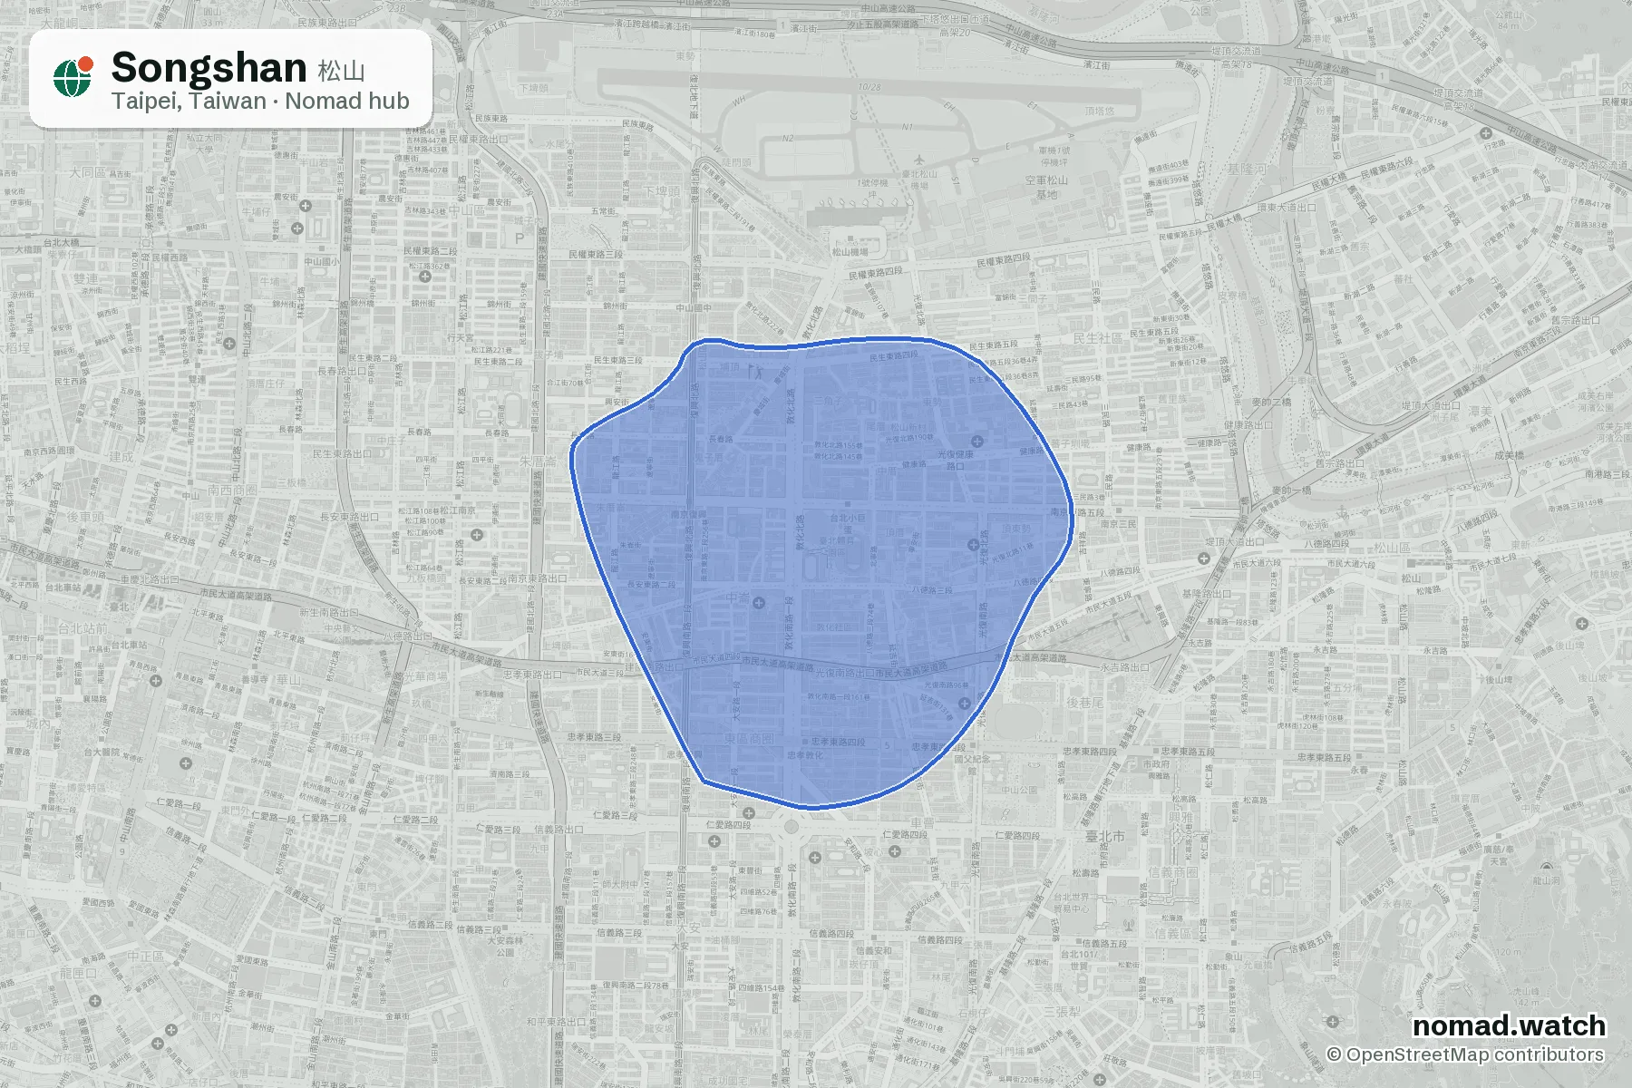Click the hospital icon beside 中崙
The width and height of the screenshot is (1632, 1088).
[x=759, y=603]
